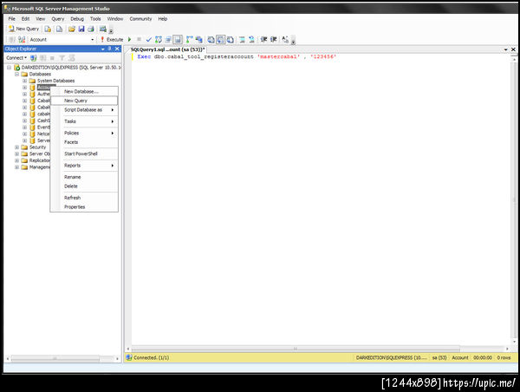
Task: Start debugging with the green play icon
Action: (130, 40)
